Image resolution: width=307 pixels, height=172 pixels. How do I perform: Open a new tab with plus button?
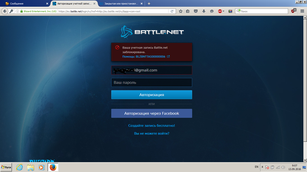pos(149,3)
